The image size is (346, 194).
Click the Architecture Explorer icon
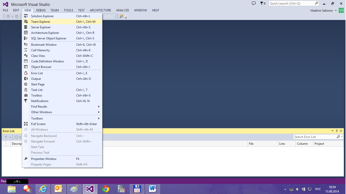click(x=26, y=33)
